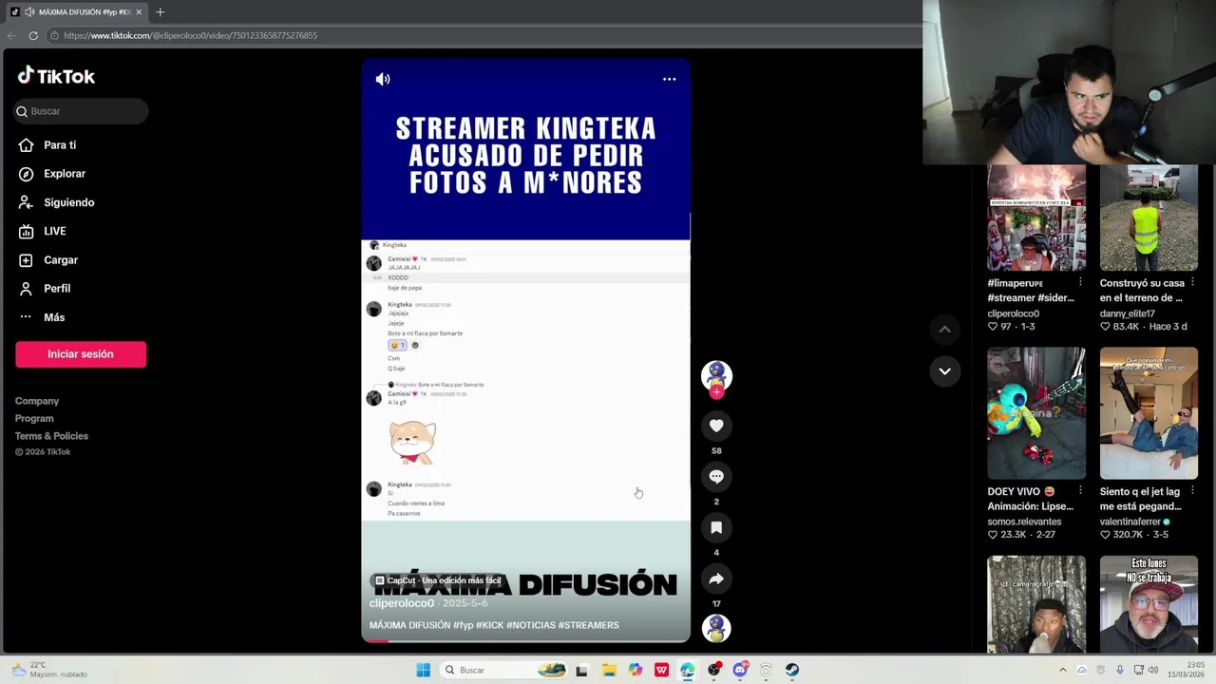Open options for the Siento q el jet lag card
1216x684 pixels.
click(1192, 492)
